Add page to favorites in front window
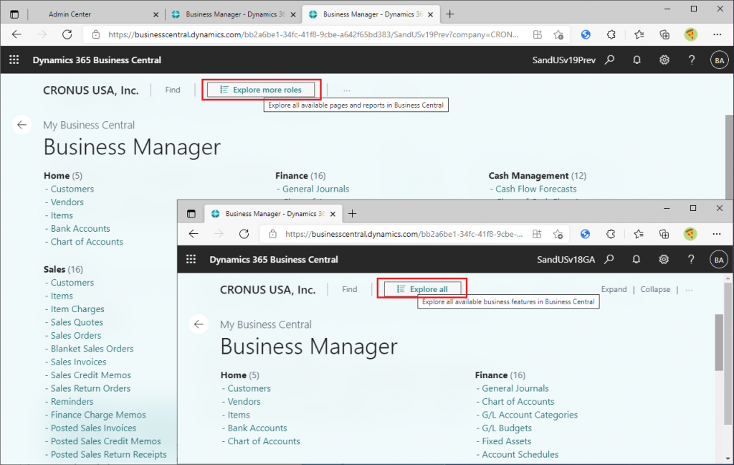Screen dimensions: 734x465 [x=558, y=234]
